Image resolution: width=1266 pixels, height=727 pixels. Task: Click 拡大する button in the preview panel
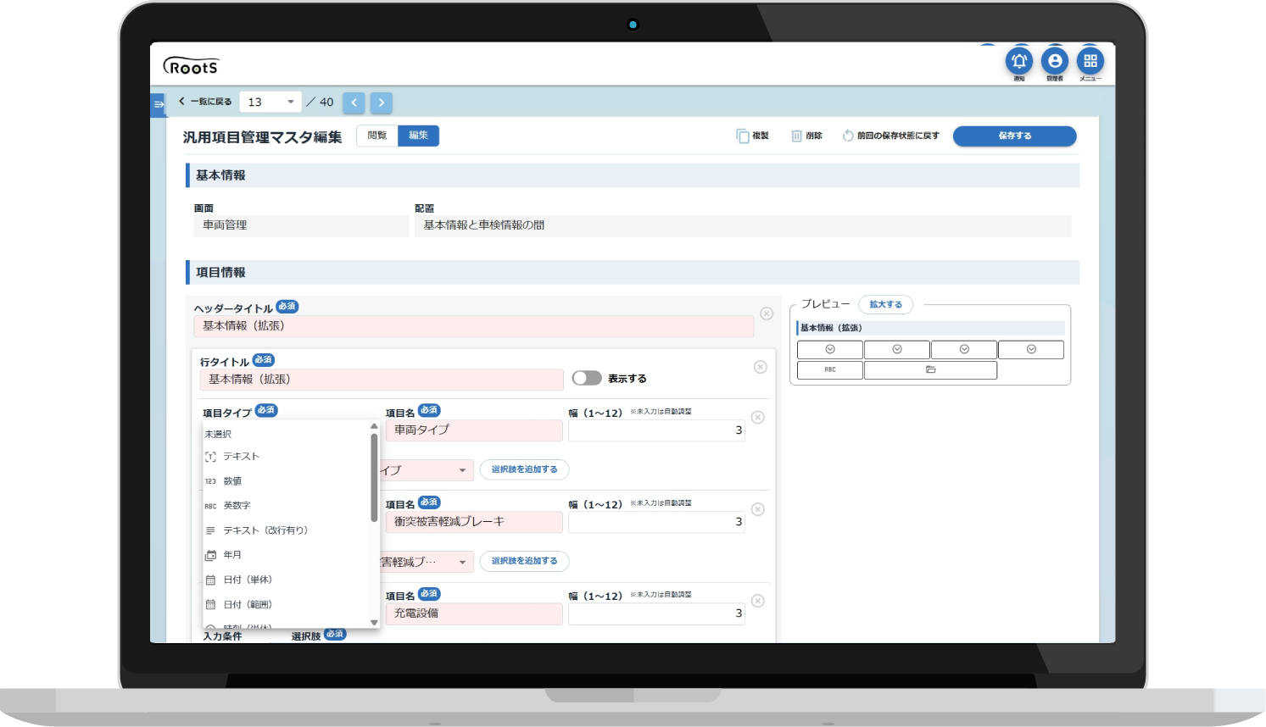coord(885,304)
